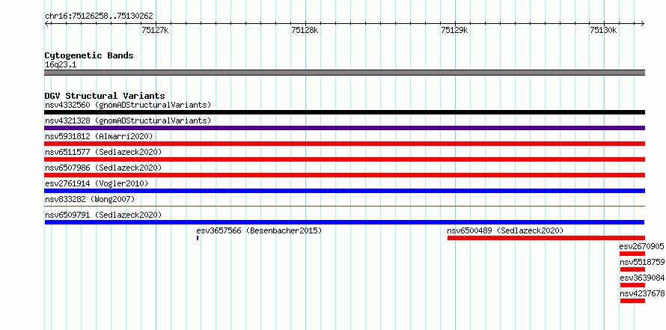Open the esv3657566 (Besenbacher2015) label

coord(259,230)
